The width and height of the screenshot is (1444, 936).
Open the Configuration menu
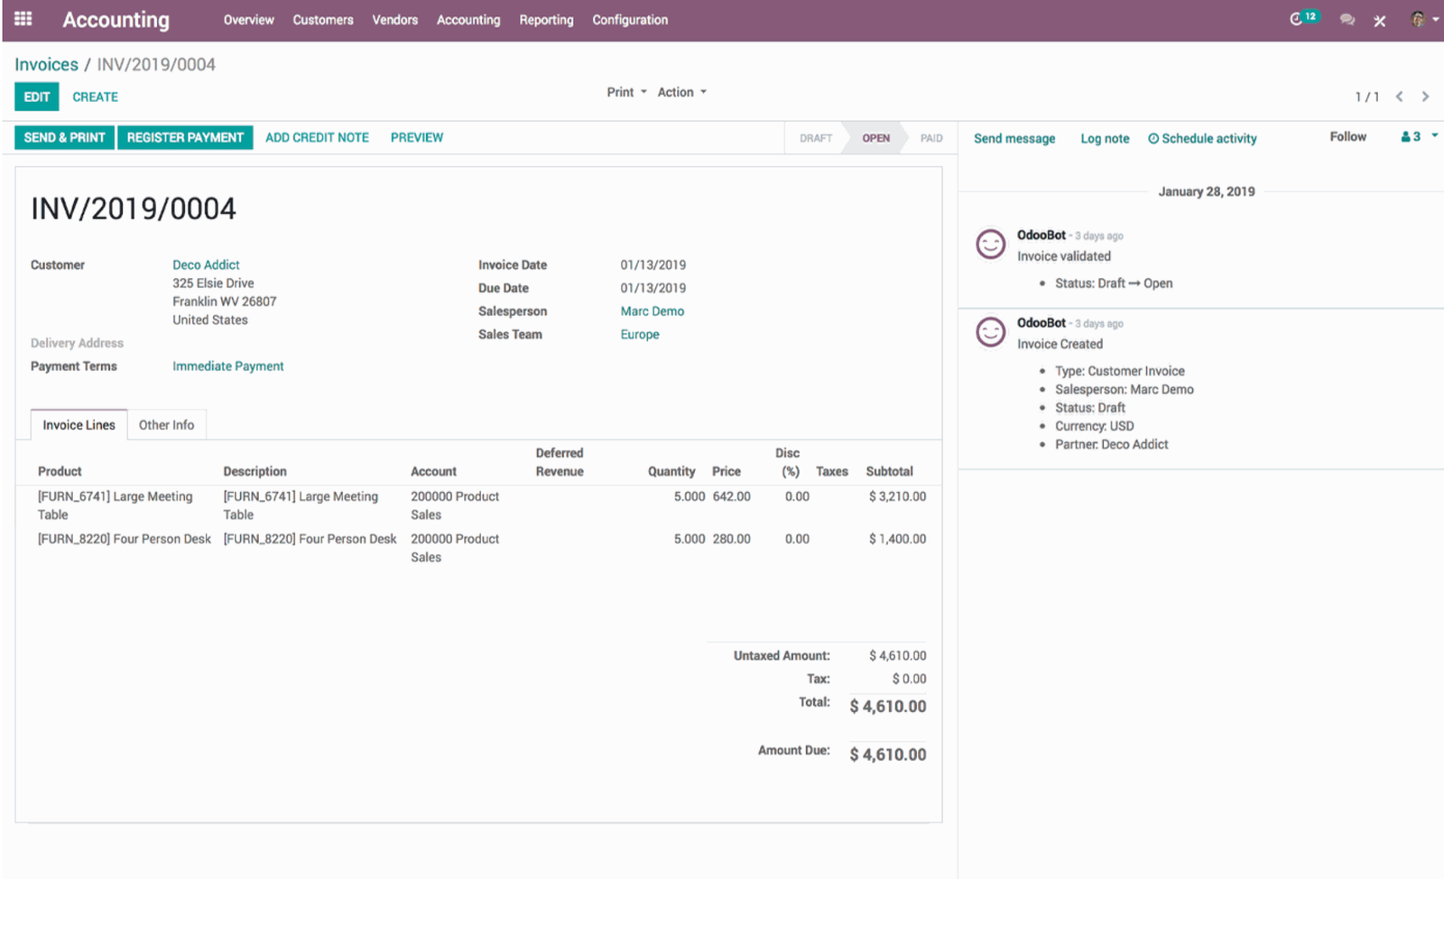[x=630, y=20]
